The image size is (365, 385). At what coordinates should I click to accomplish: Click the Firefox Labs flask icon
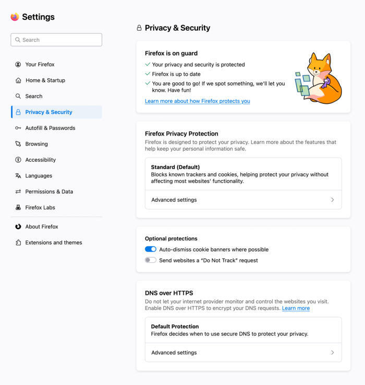(x=18, y=208)
